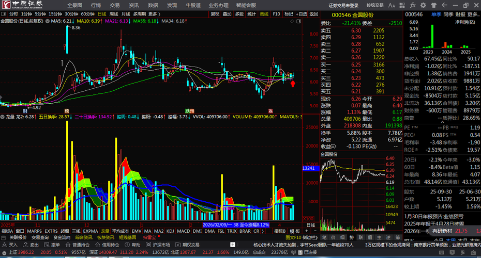The image size is (481, 258).
Task: Click the settings circle beside 金圆股份(日线,前复权)
Action: (x=48, y=21)
